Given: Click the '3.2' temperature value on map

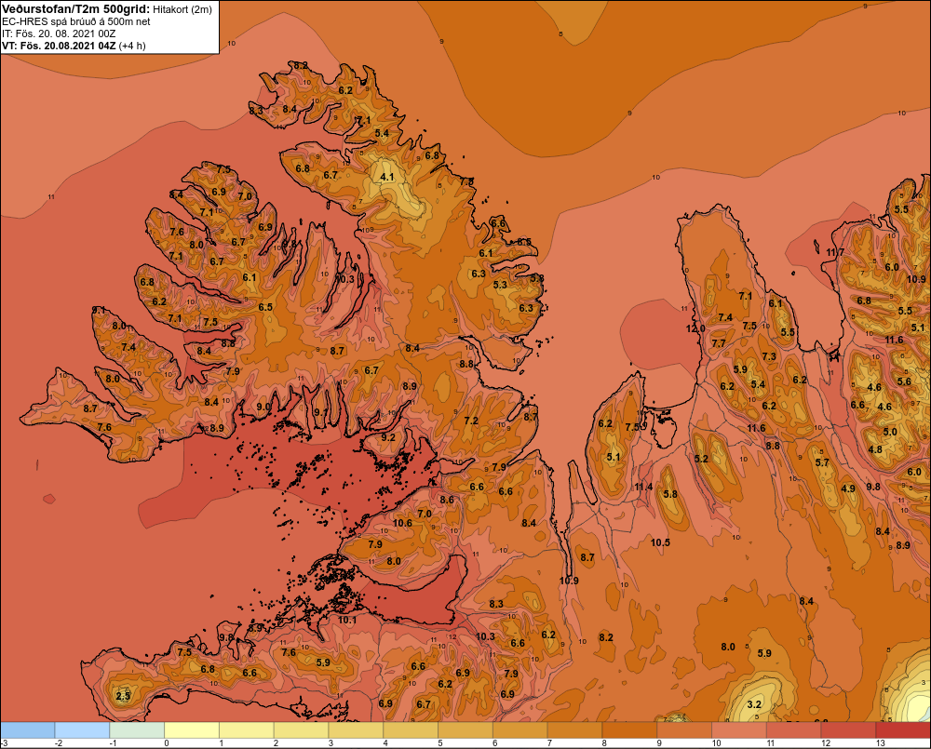Looking at the screenshot, I should pyautogui.click(x=754, y=704).
